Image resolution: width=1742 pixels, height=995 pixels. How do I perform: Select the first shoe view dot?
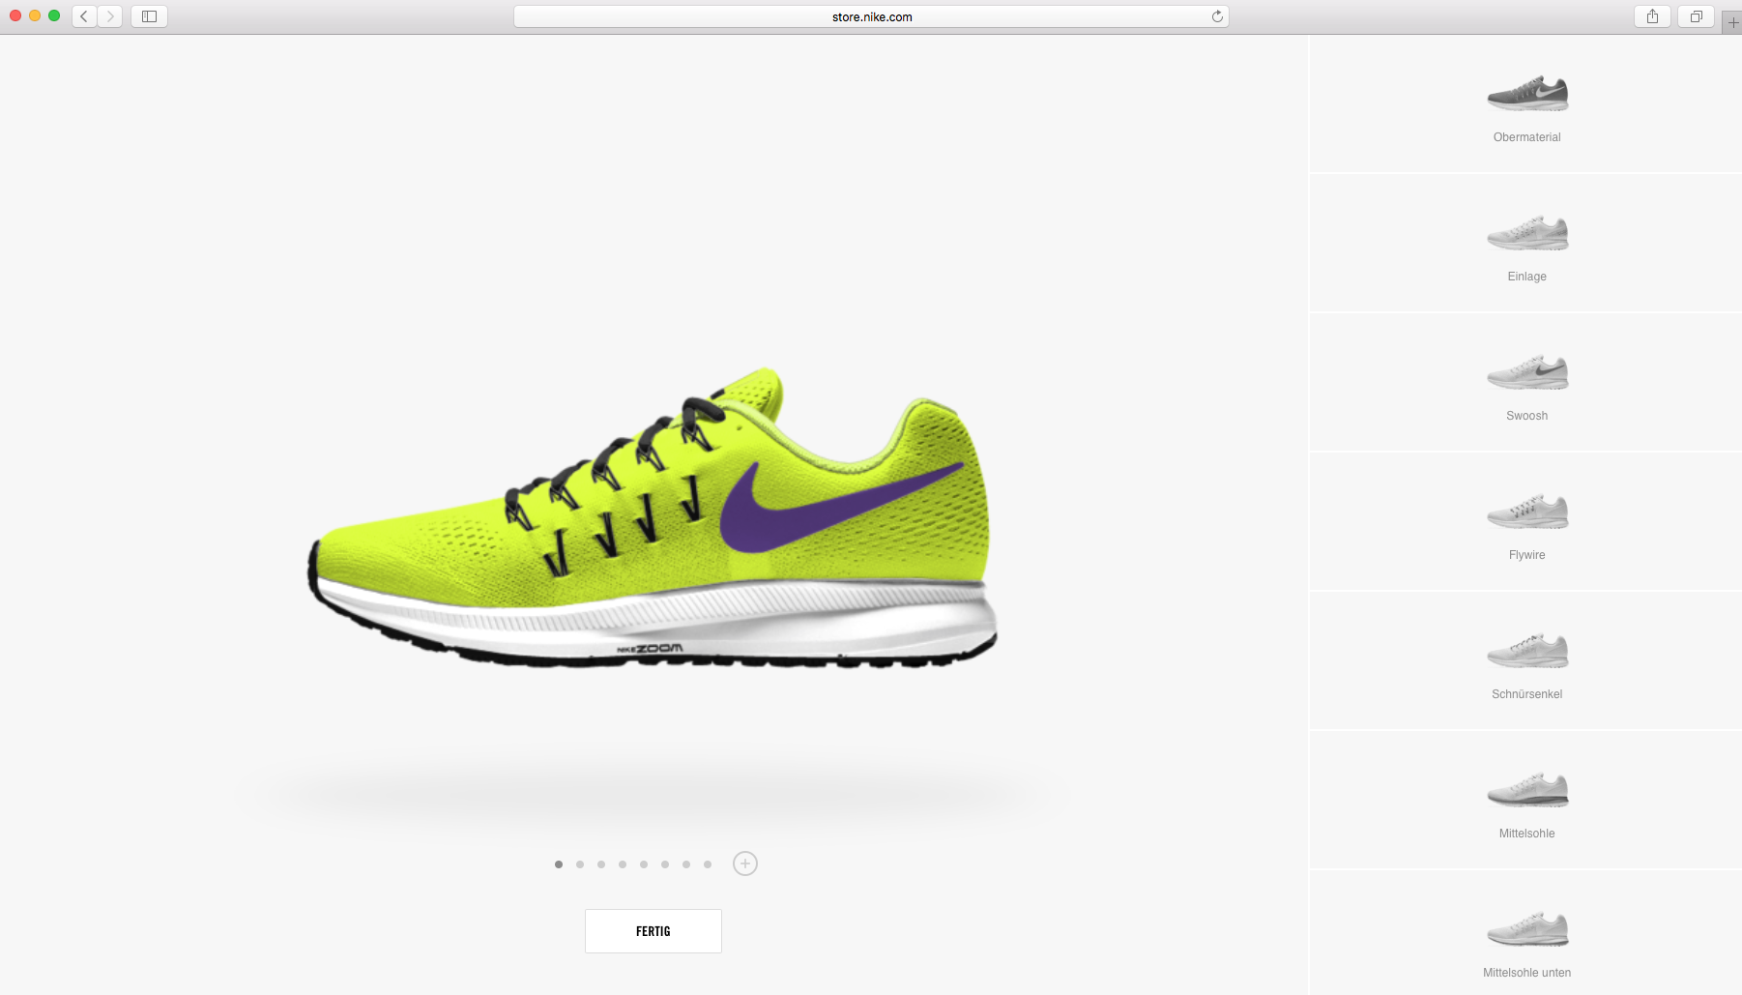tap(559, 864)
